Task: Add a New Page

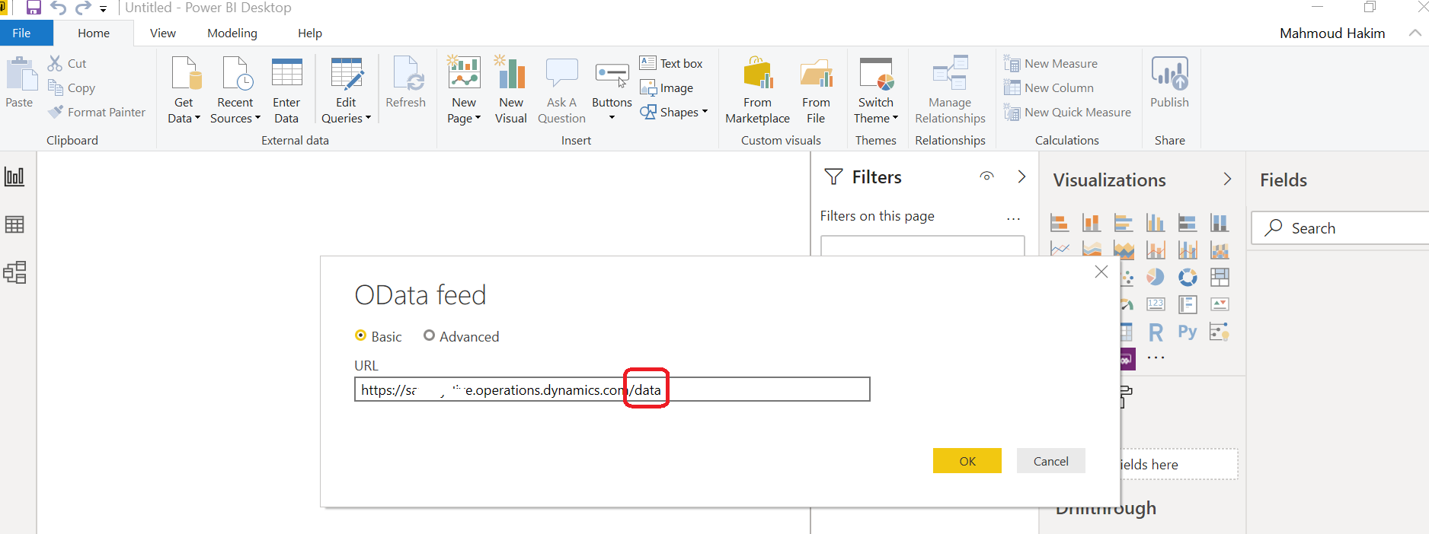Action: (464, 90)
